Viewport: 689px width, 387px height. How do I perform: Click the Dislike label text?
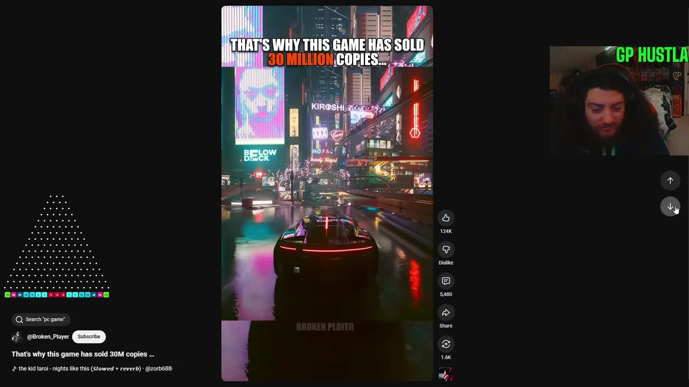[x=446, y=263]
